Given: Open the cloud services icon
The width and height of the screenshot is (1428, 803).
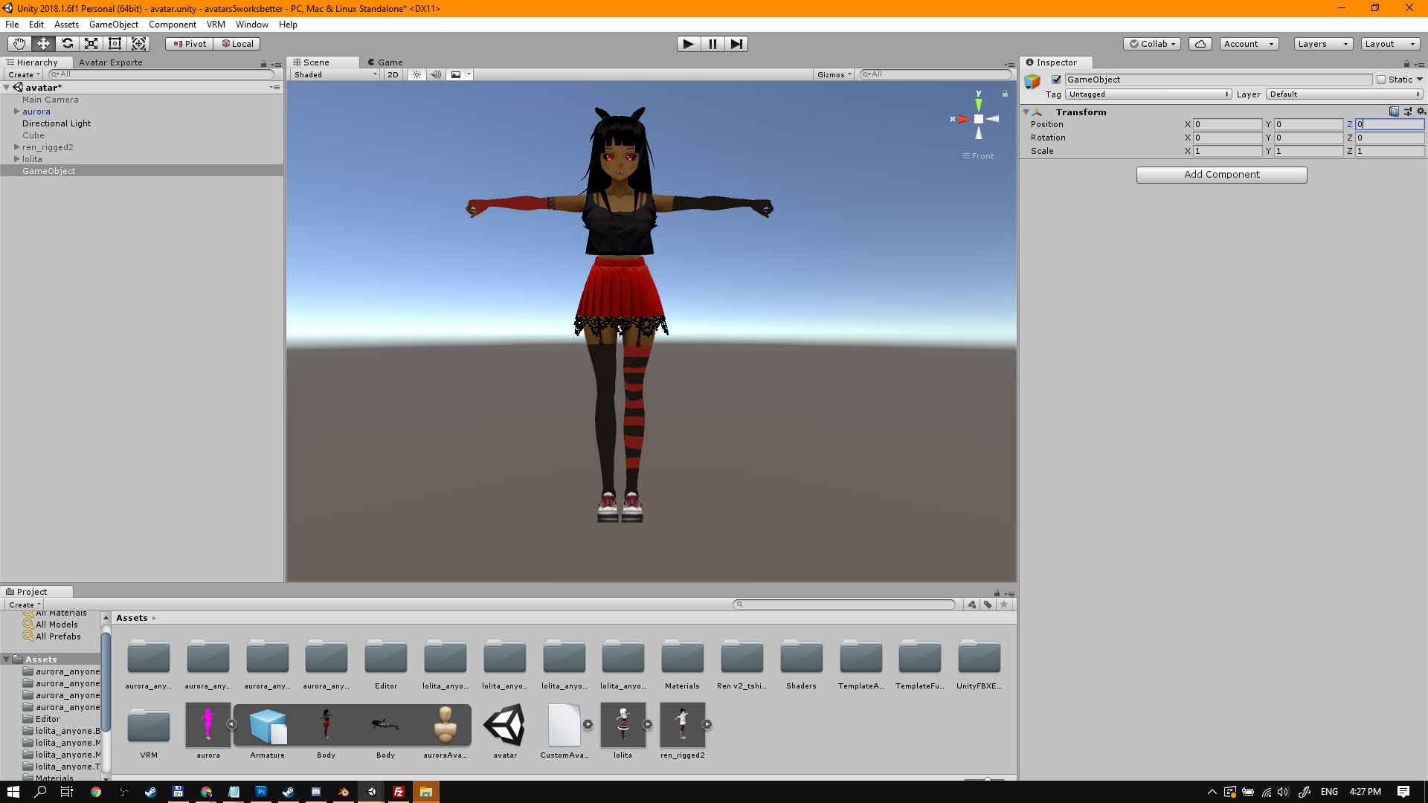Looking at the screenshot, I should (x=1200, y=44).
